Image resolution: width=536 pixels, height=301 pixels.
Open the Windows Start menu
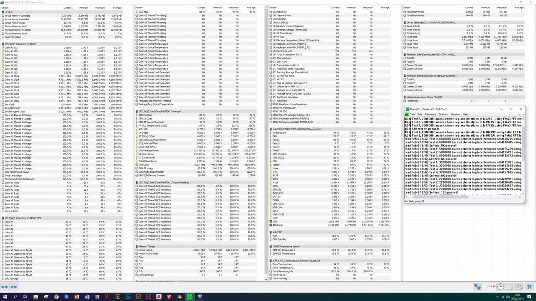(5, 297)
